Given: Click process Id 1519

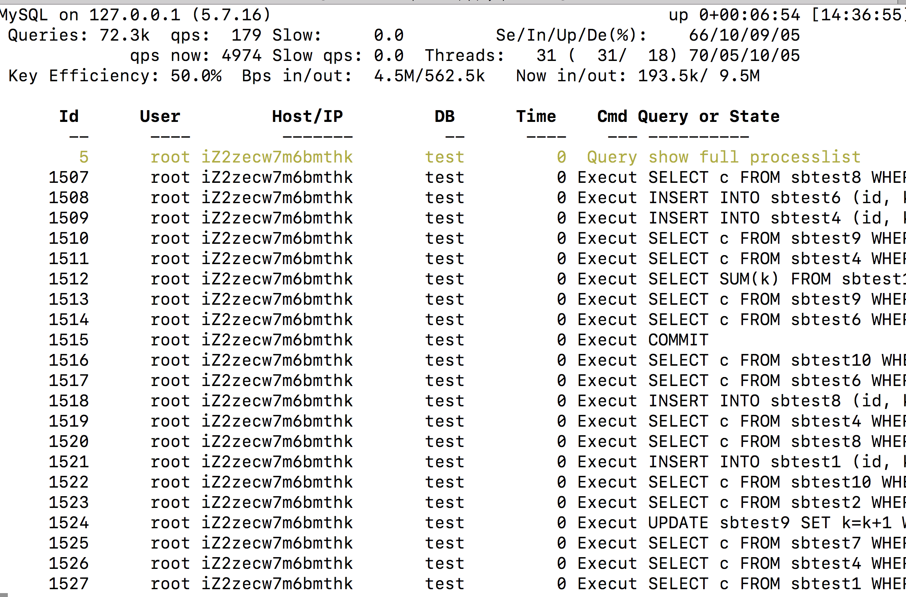Looking at the screenshot, I should click(69, 422).
